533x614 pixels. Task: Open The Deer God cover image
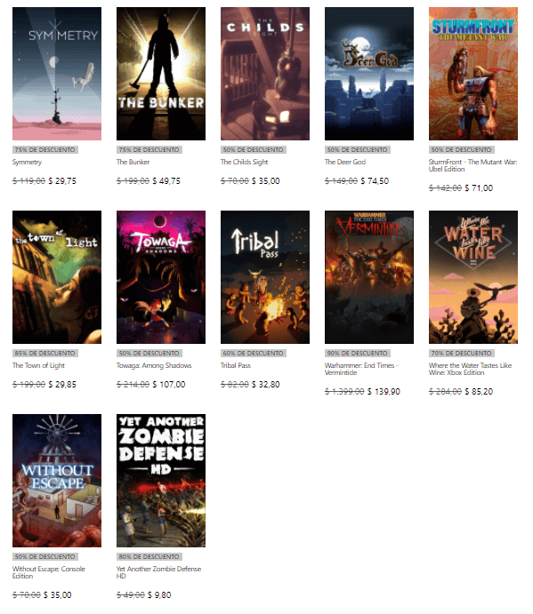369,74
